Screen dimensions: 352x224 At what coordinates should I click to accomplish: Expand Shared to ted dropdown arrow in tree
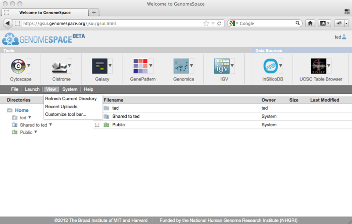pyautogui.click(x=51, y=125)
